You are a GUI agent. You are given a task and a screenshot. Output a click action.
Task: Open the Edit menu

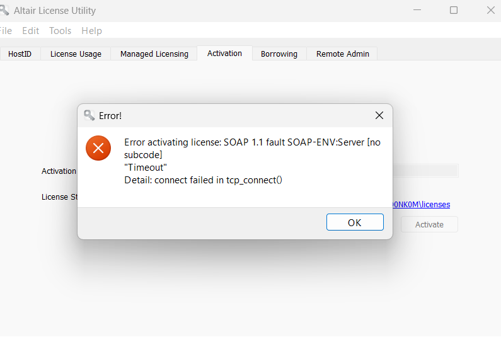[x=31, y=31]
